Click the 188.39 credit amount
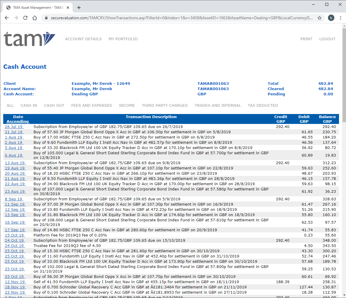This screenshot has height=298, width=346. tap(283, 282)
